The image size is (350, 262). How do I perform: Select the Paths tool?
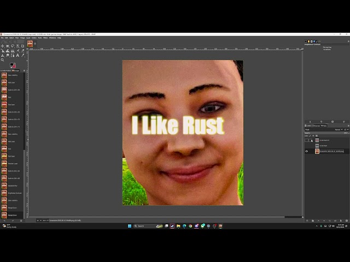pos(13,55)
